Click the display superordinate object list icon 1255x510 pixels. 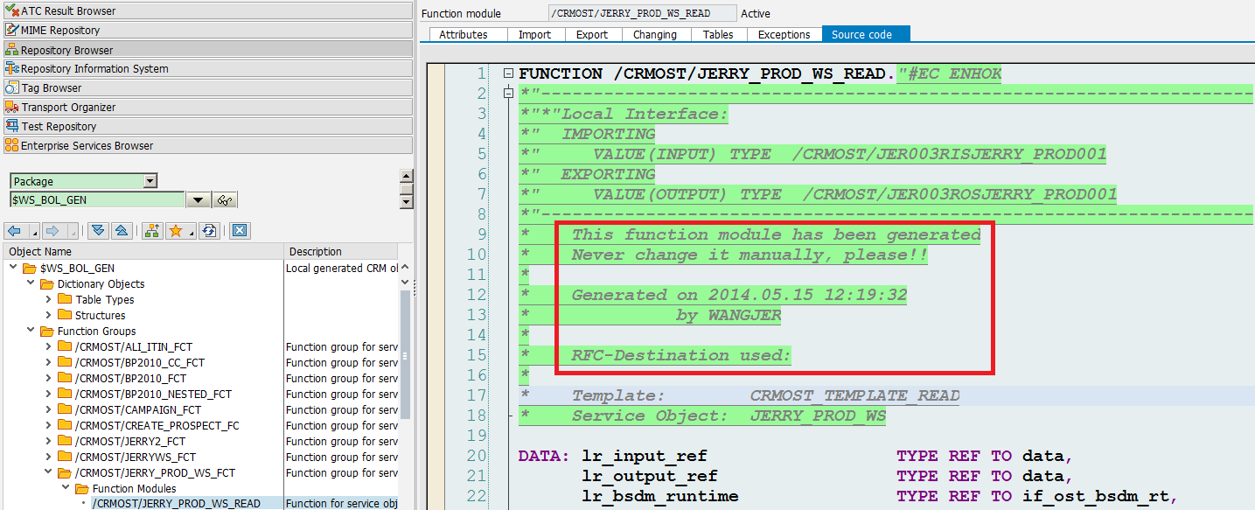pos(153,231)
